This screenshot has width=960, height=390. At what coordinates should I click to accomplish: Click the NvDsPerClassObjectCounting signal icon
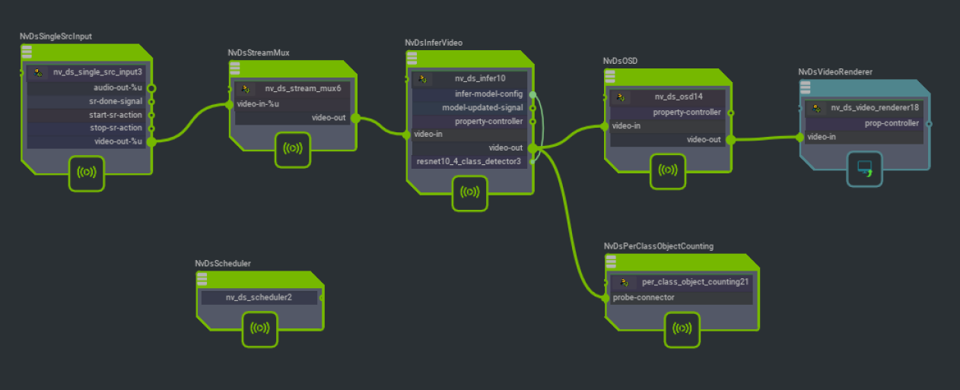coord(682,328)
